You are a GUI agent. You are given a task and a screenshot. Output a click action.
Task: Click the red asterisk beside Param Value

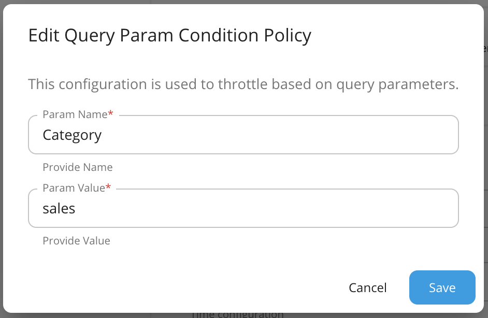pos(108,187)
